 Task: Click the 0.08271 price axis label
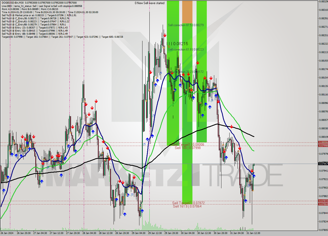click(324, 27)
